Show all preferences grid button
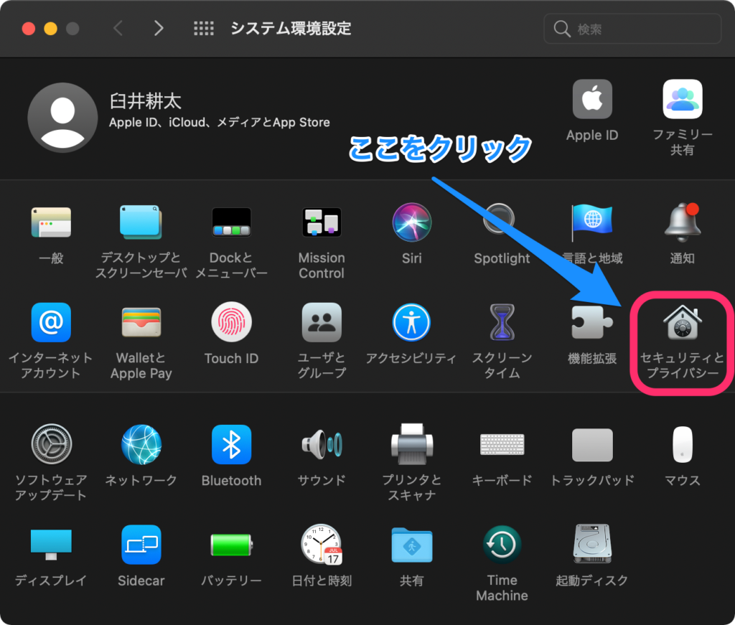The height and width of the screenshot is (625, 735). click(x=204, y=29)
